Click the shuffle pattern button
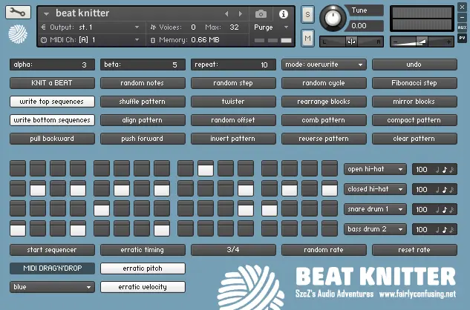 click(143, 102)
